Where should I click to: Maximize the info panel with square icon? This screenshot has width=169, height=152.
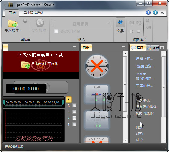(162, 47)
